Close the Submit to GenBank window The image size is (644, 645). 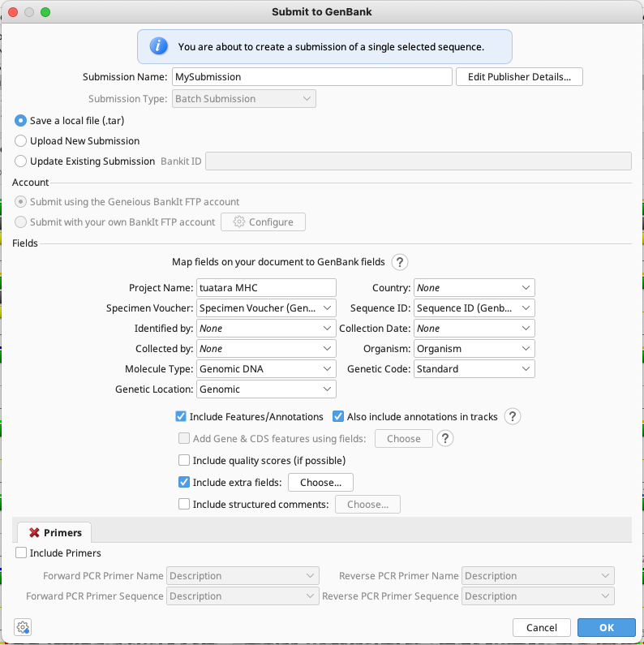pos(13,12)
